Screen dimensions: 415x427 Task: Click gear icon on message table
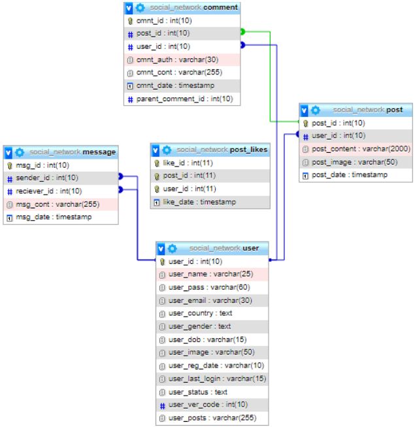20,152
